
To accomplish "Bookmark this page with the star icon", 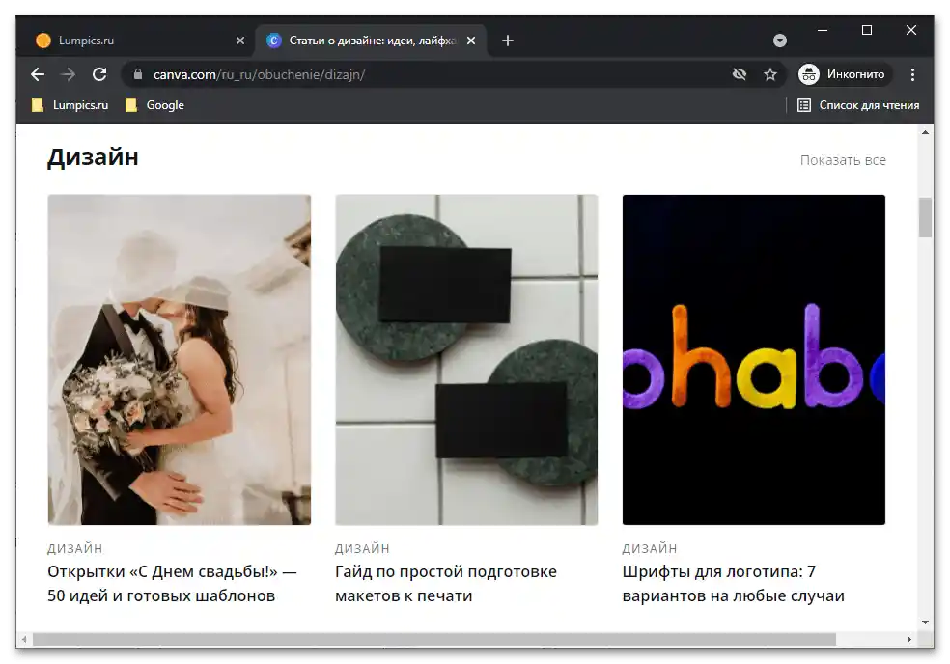I will [770, 74].
